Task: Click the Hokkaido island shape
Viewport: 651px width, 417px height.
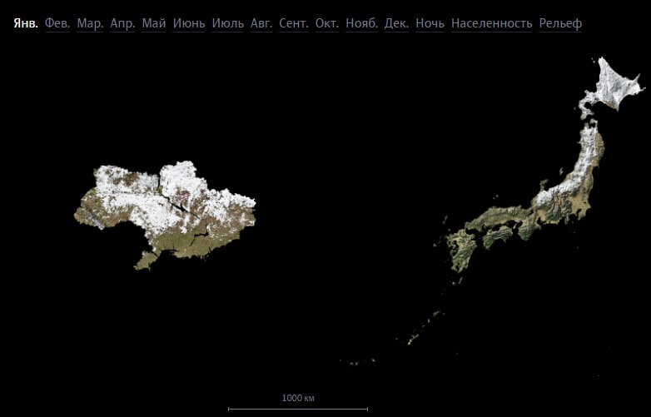Action: click(613, 89)
